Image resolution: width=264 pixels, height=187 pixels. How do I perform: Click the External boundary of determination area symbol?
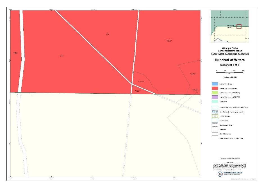(215, 107)
